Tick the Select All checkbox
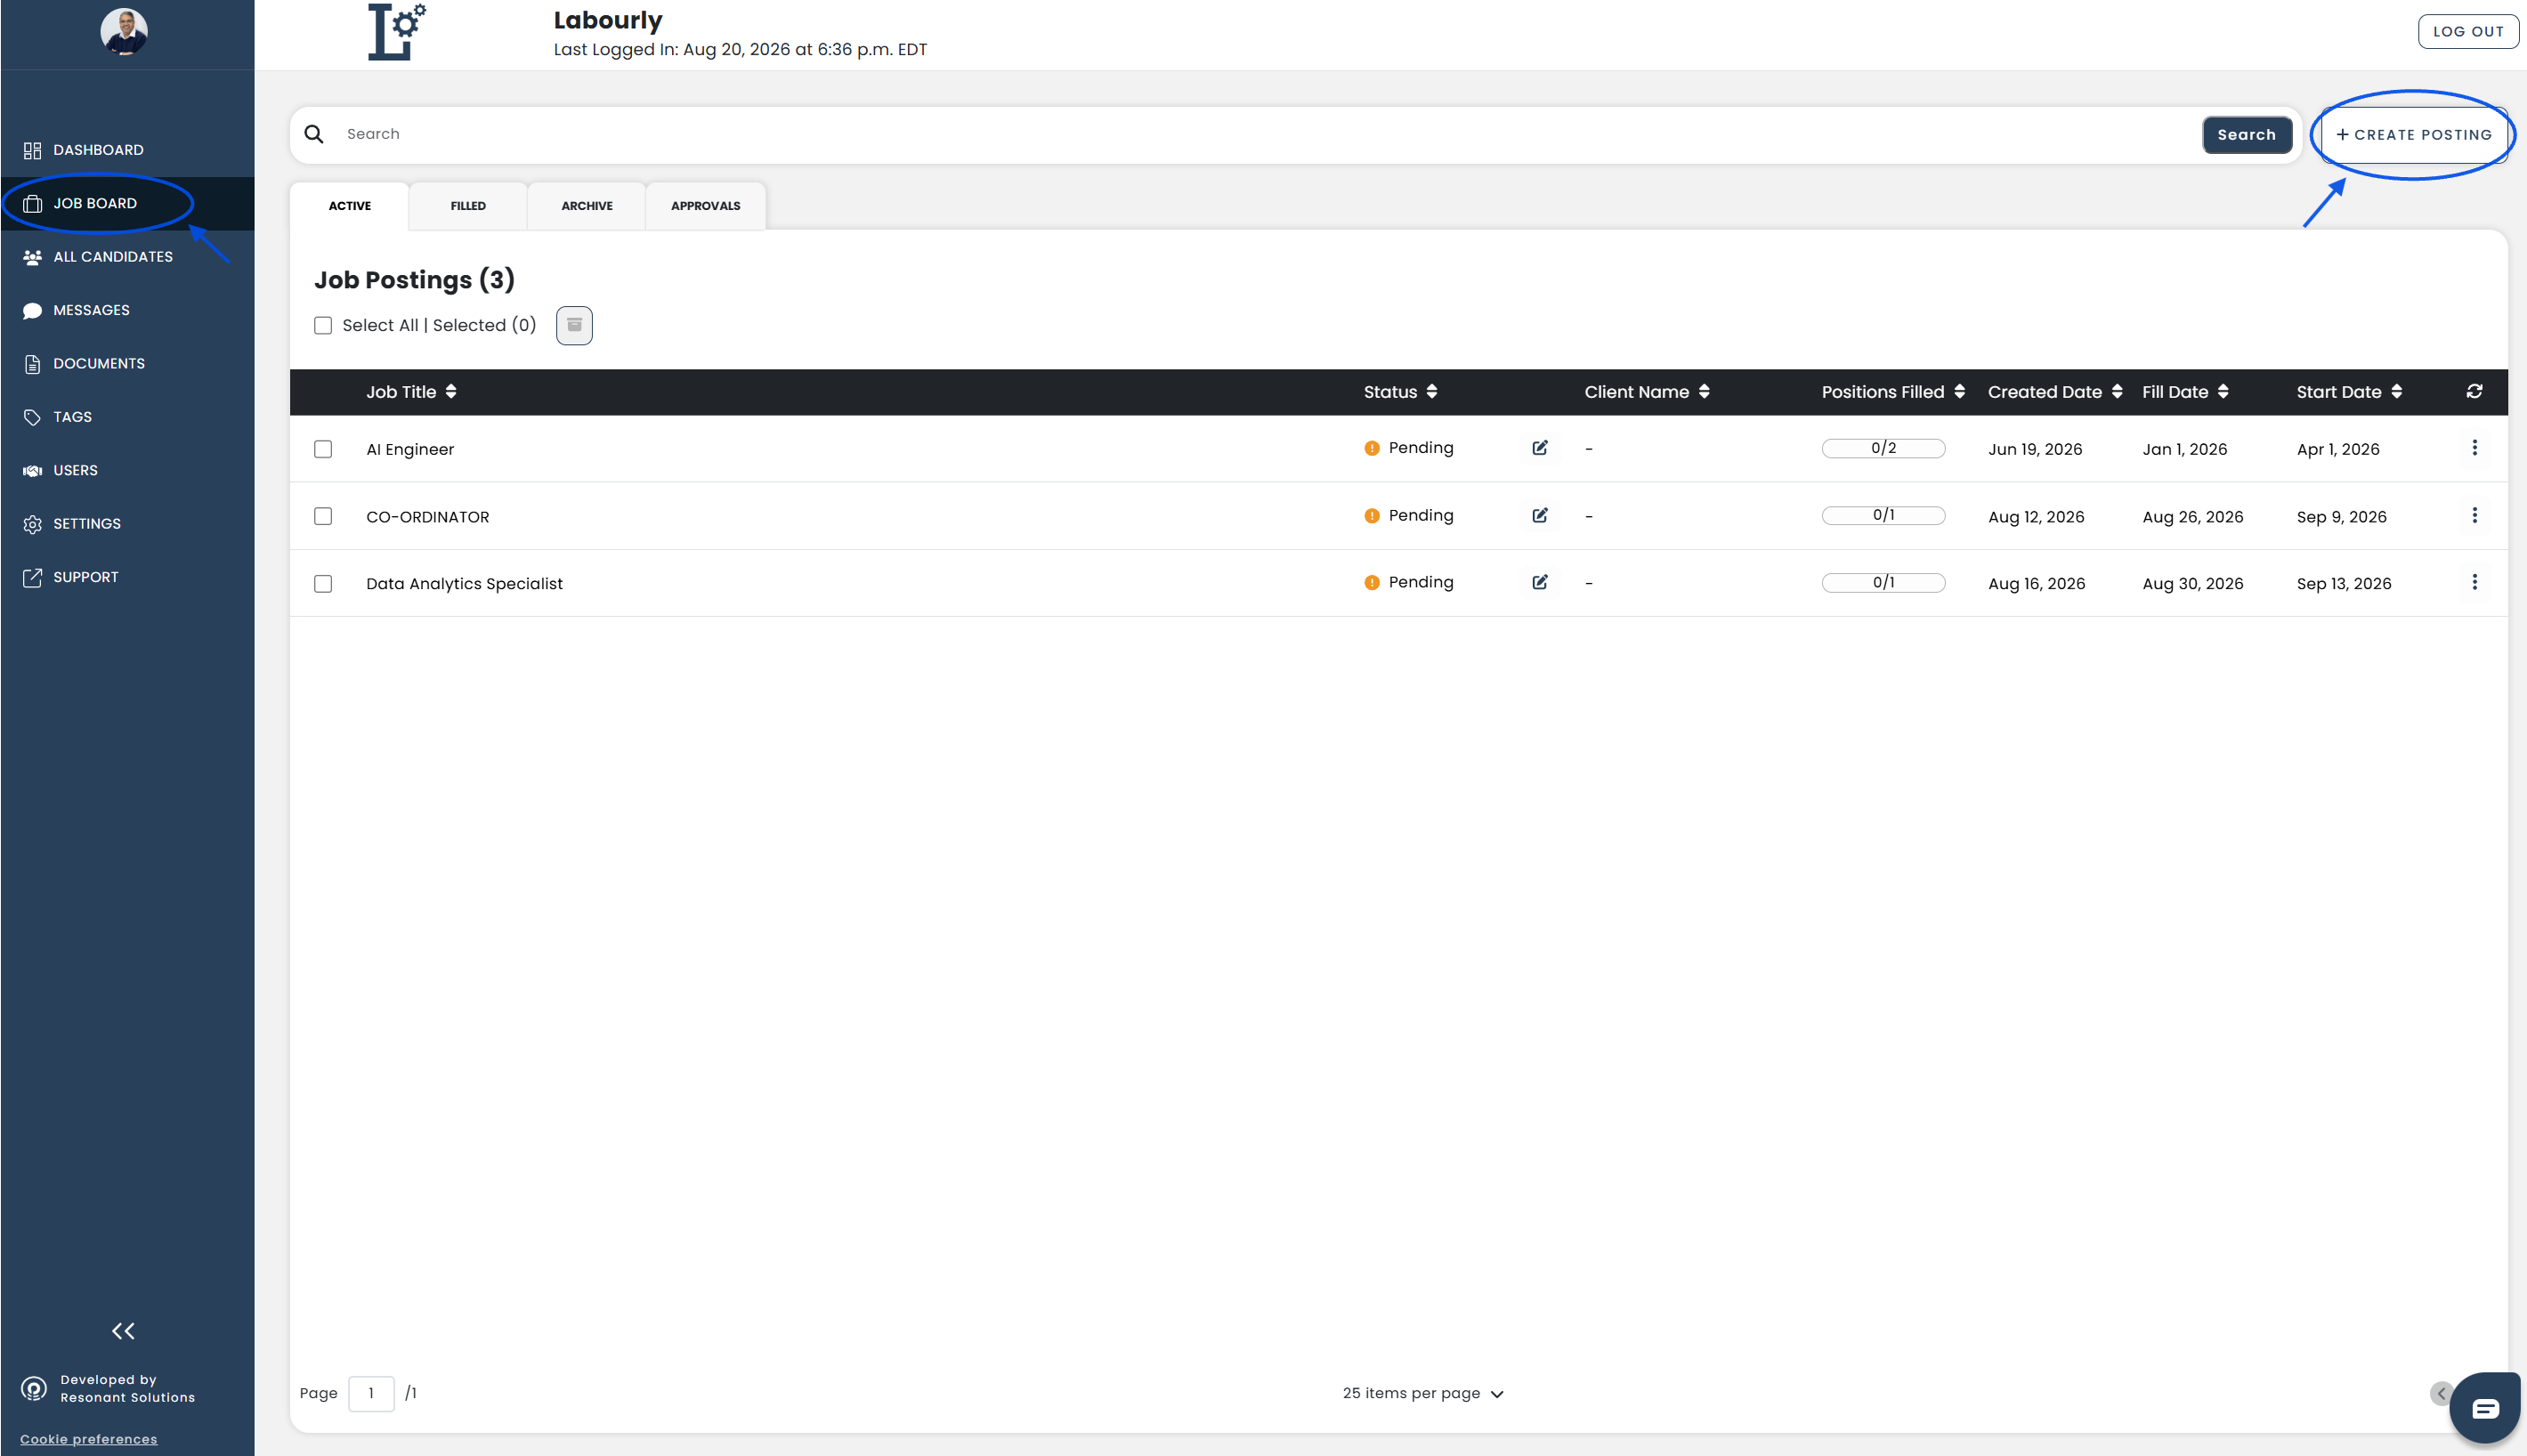Screen dimensions: 2527x1456 point(323,326)
